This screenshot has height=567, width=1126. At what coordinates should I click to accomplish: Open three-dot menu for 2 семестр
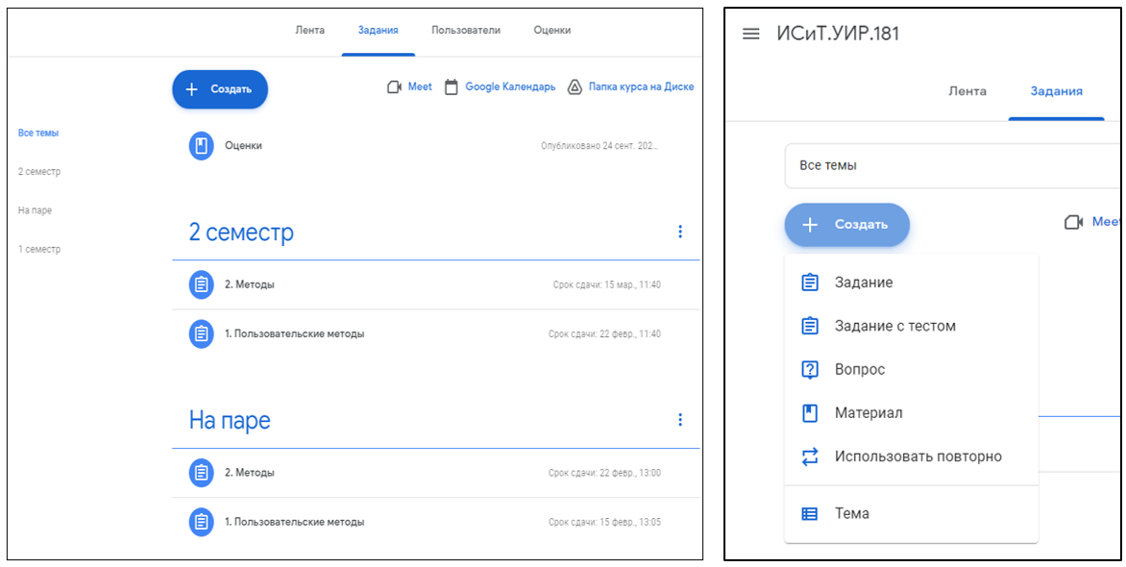click(x=680, y=232)
